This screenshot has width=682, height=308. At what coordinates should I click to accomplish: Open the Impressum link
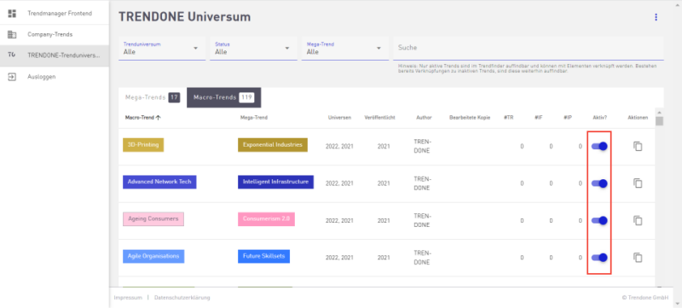[x=128, y=298]
